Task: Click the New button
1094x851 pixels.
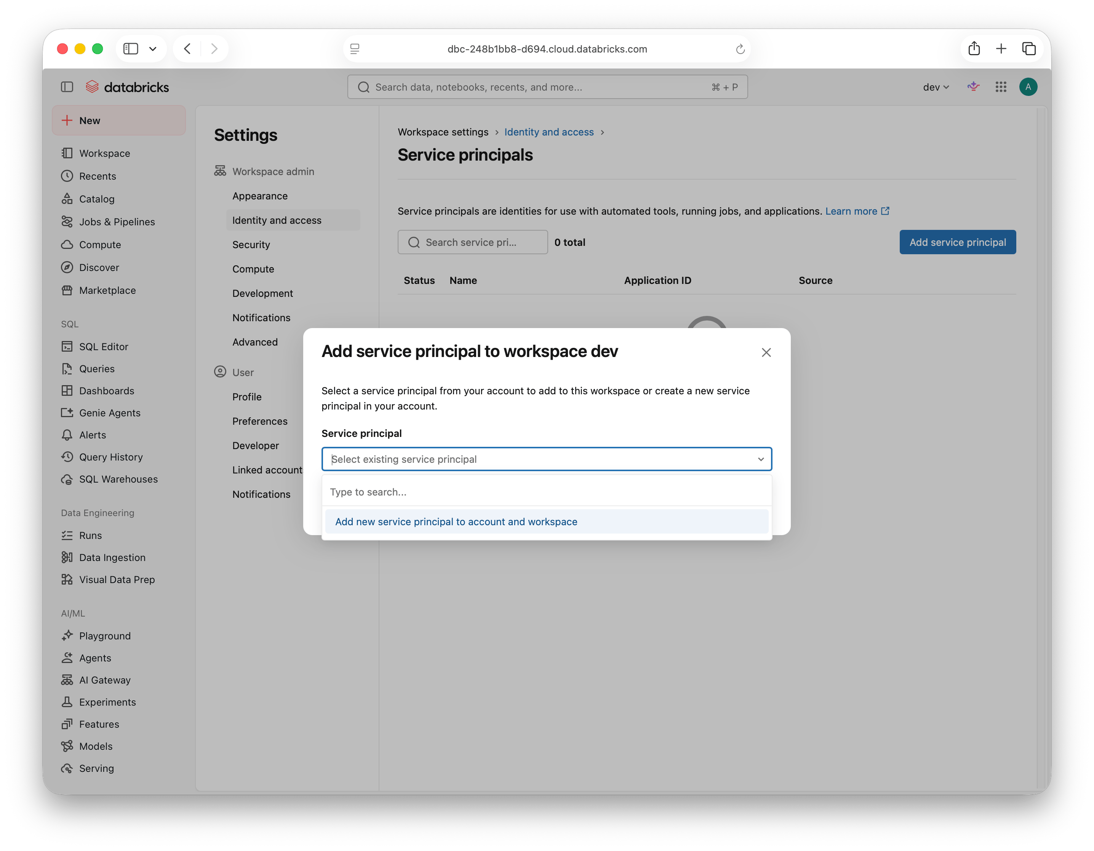Action: (x=119, y=120)
